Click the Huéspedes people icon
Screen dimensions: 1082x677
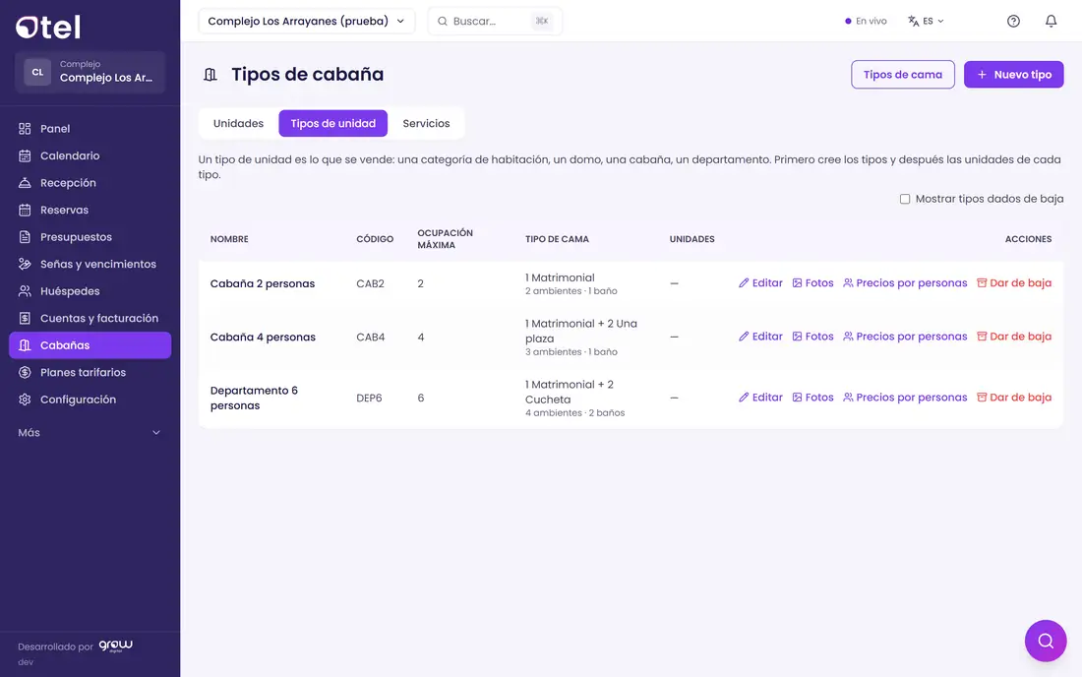click(25, 291)
